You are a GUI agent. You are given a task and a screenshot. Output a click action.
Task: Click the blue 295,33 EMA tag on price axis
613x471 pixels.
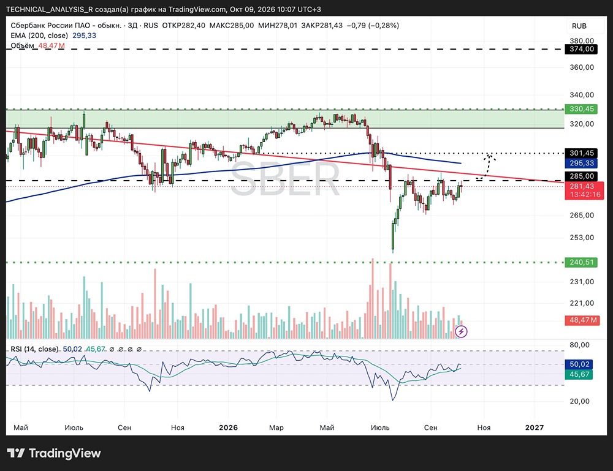(581, 164)
